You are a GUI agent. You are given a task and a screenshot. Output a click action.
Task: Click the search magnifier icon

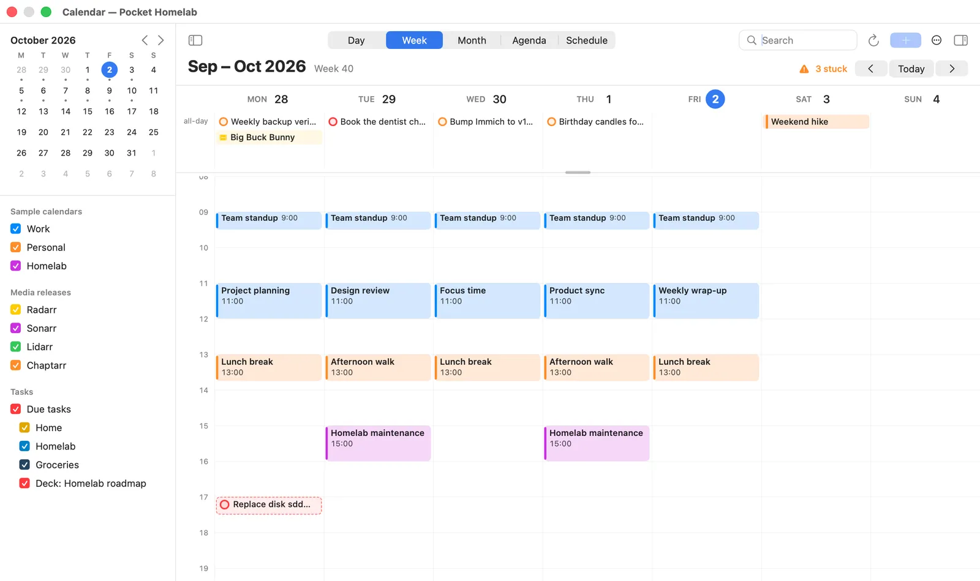pos(752,40)
